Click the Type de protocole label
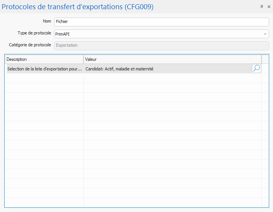Viewport: 273px width, 212px height. 34,33
